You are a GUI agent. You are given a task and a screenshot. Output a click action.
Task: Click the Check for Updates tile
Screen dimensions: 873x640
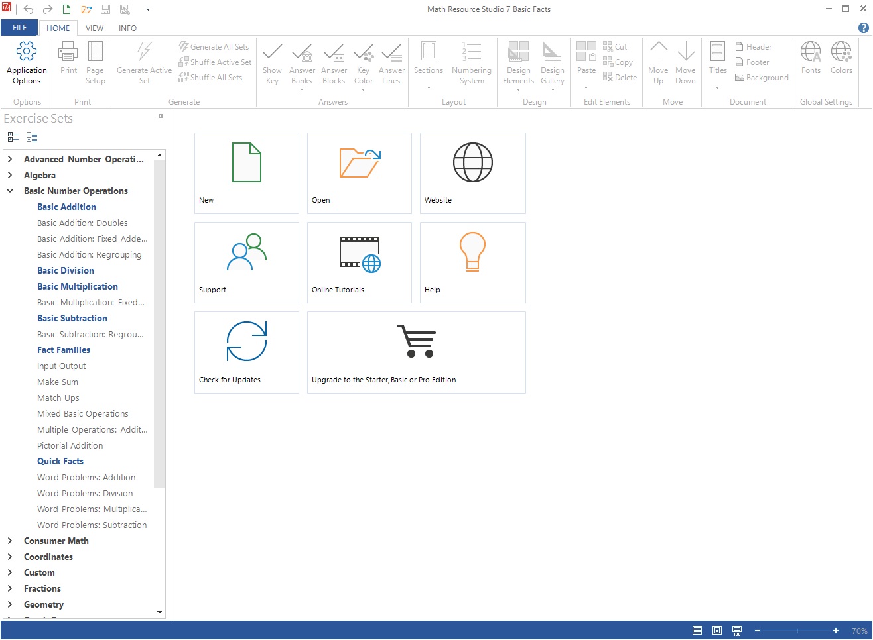click(247, 352)
